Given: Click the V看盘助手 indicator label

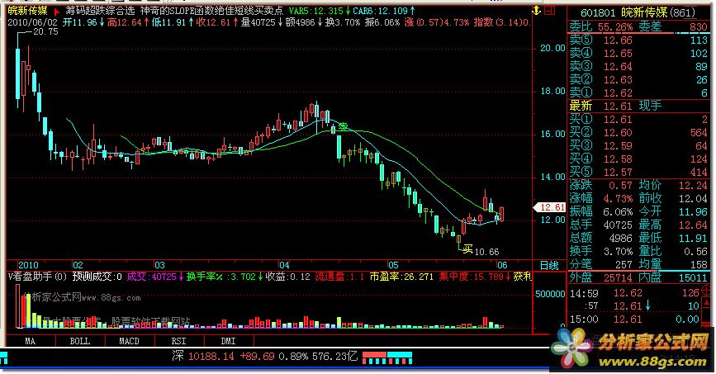Looking at the screenshot, I should point(35,276).
